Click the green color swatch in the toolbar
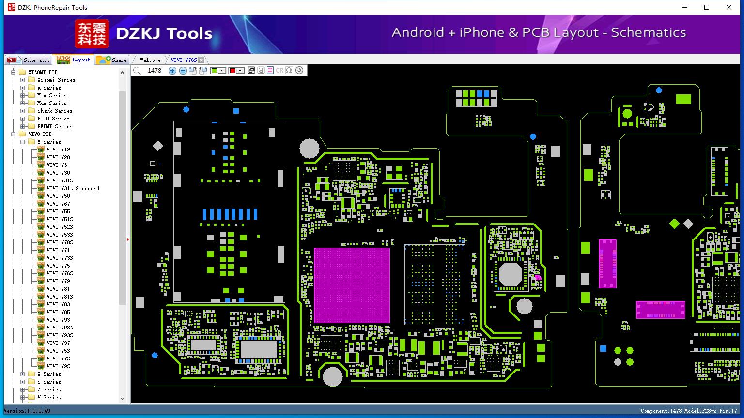Viewport: 744px width, 418px height. pos(214,71)
